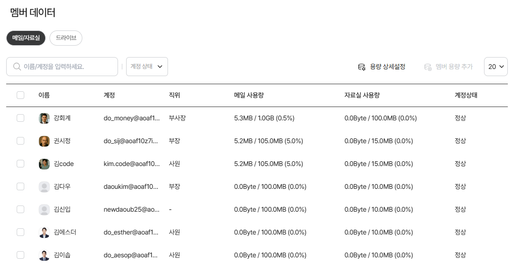Screen dimensions: 514x264
Task: Click 권시정's profile avatar
Action: point(44,141)
